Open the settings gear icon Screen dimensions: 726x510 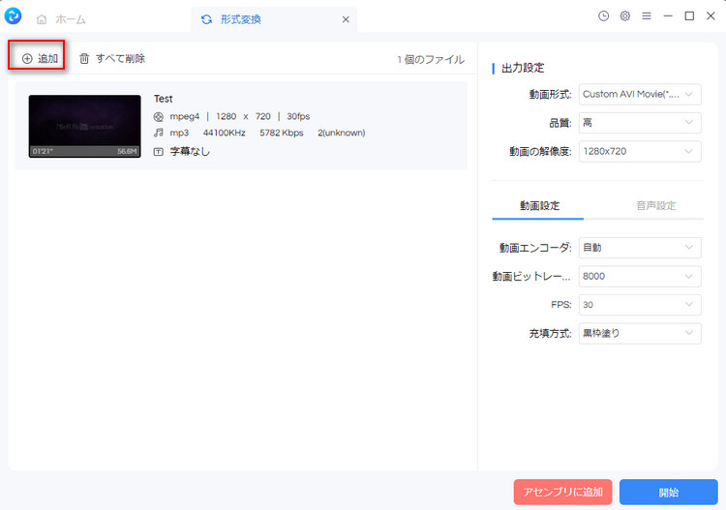(x=625, y=16)
